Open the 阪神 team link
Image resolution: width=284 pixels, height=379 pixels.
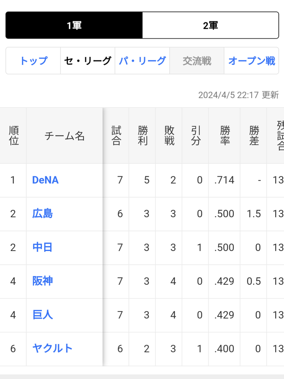pos(42,281)
